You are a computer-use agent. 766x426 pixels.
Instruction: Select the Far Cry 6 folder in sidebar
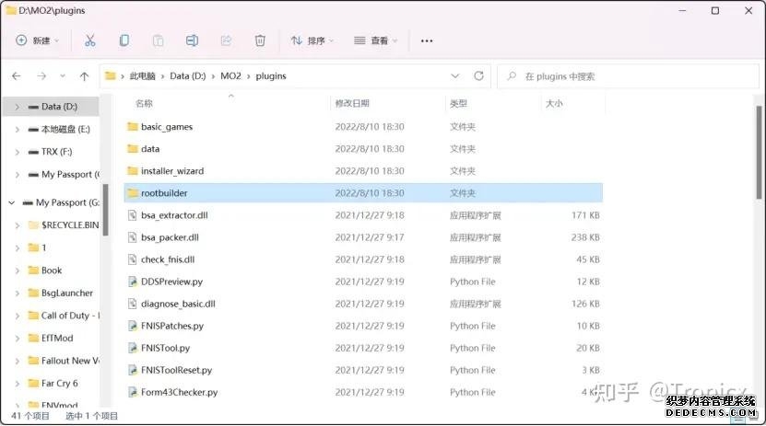60,383
